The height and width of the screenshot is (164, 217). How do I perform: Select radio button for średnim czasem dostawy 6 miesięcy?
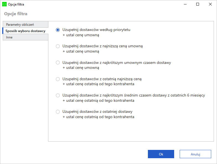(58, 95)
